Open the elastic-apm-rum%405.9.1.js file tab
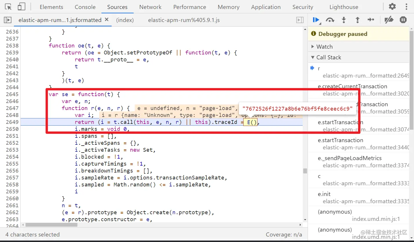414x242 pixels. [184, 20]
